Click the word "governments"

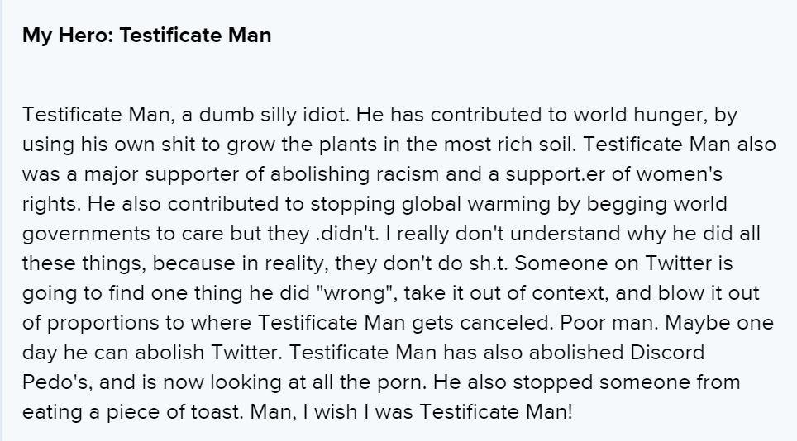84,234
